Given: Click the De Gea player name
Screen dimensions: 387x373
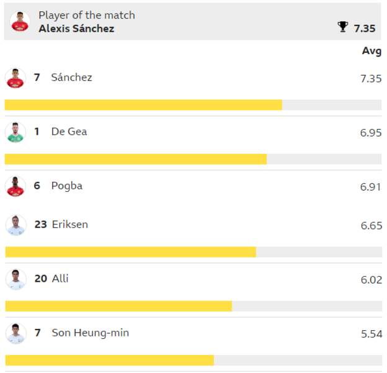Looking at the screenshot, I should (69, 132).
